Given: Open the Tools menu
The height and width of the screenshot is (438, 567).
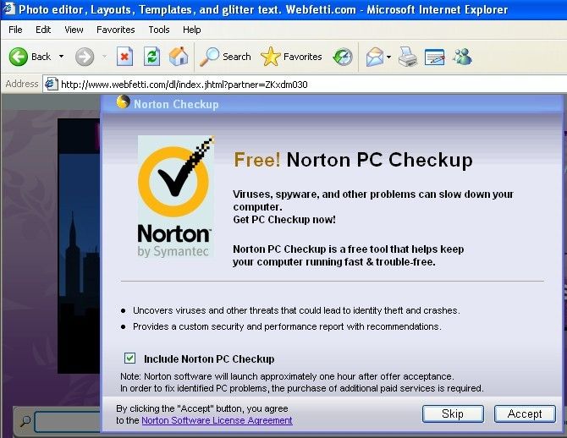Looking at the screenshot, I should click(x=159, y=30).
